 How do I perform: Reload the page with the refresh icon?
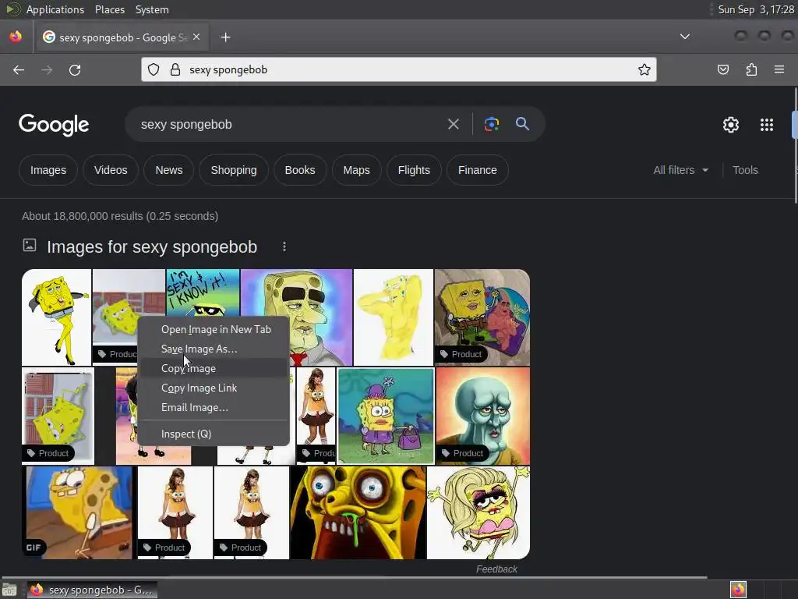pyautogui.click(x=75, y=69)
